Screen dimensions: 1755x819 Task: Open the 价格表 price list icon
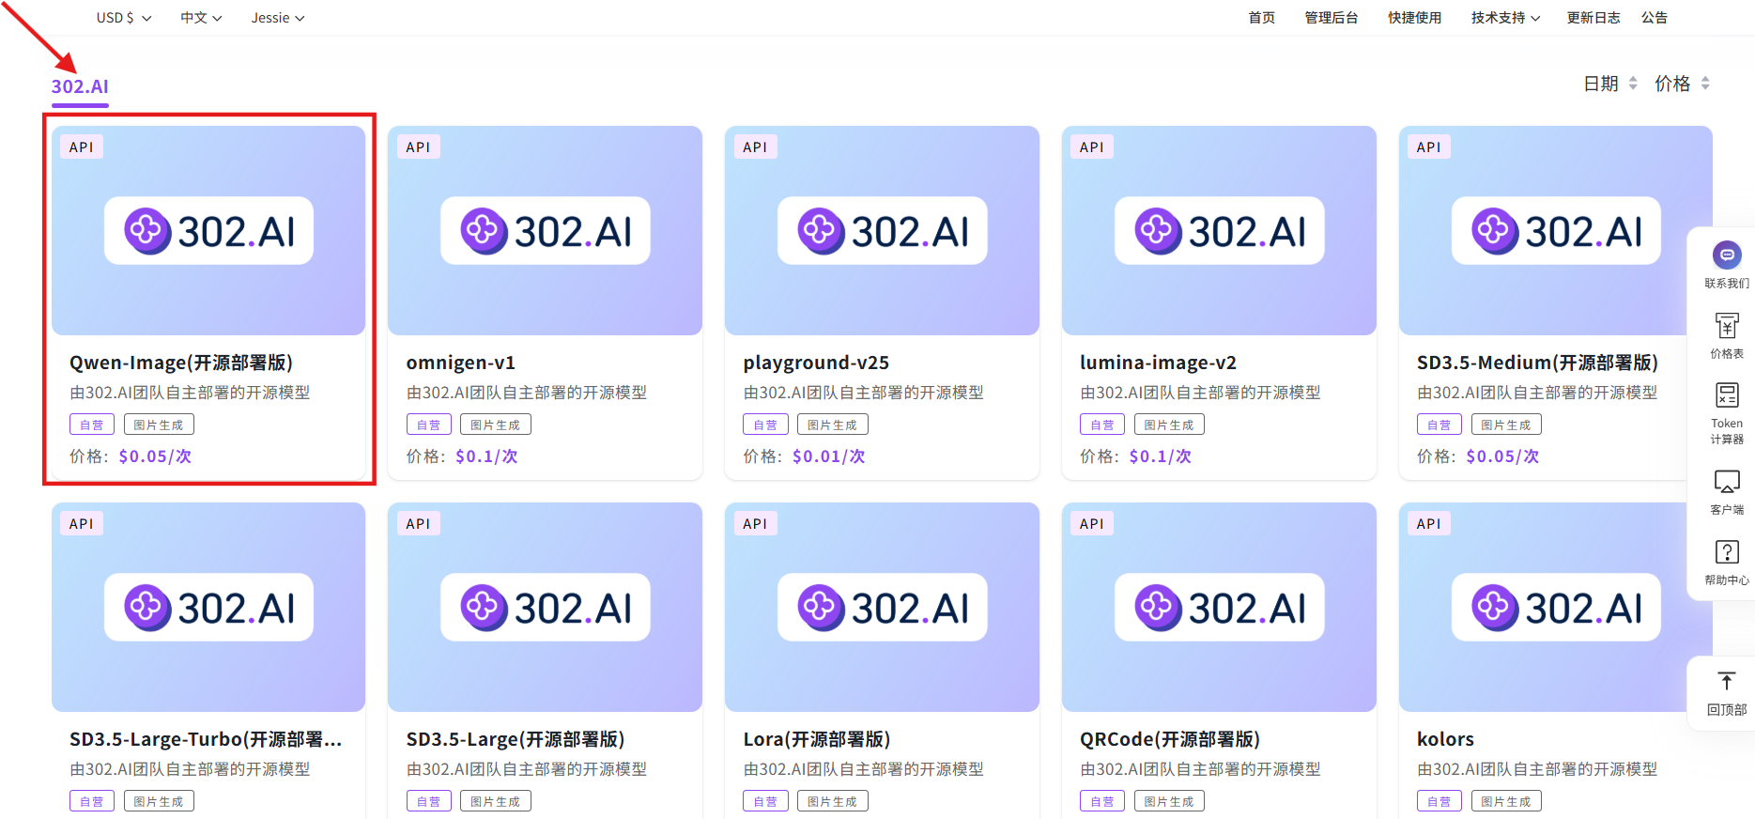[1726, 326]
